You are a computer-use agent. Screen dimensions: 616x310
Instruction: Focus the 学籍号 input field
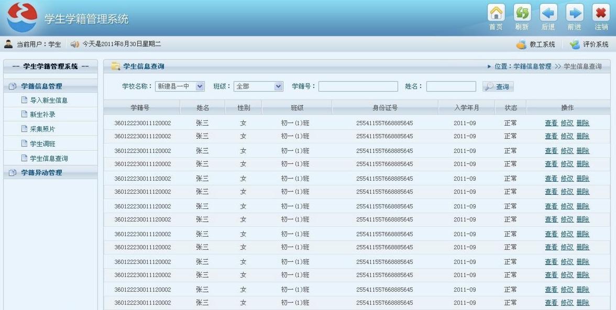coord(358,86)
